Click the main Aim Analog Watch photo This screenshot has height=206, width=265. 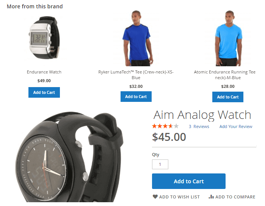pos(69,157)
